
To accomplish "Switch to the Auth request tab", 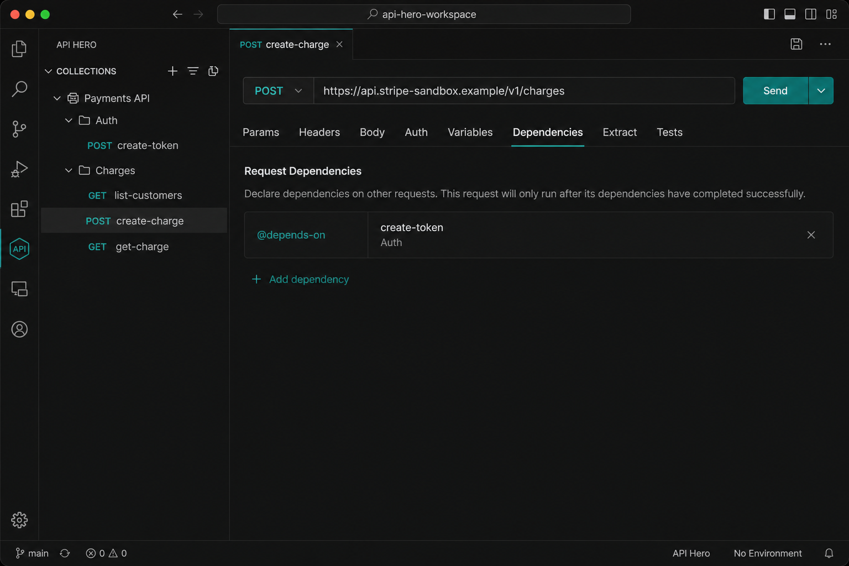I will (416, 132).
